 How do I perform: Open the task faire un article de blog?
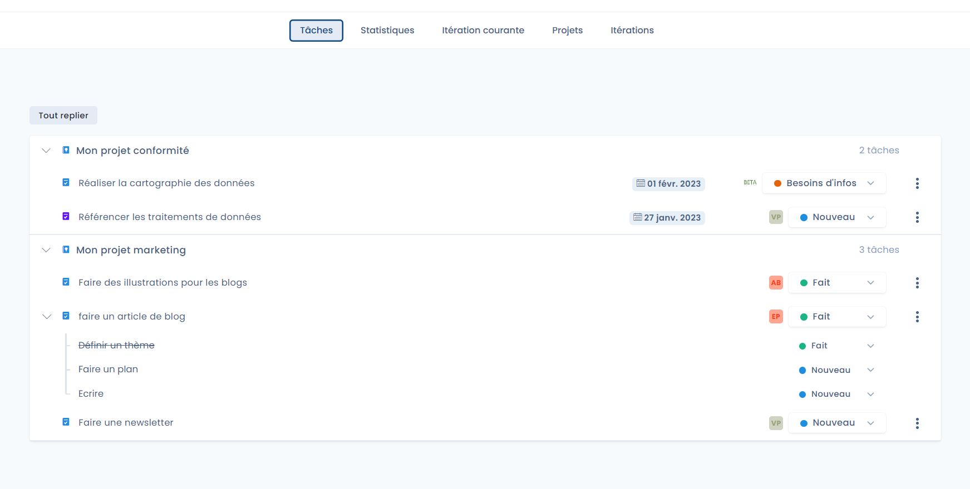(x=132, y=316)
